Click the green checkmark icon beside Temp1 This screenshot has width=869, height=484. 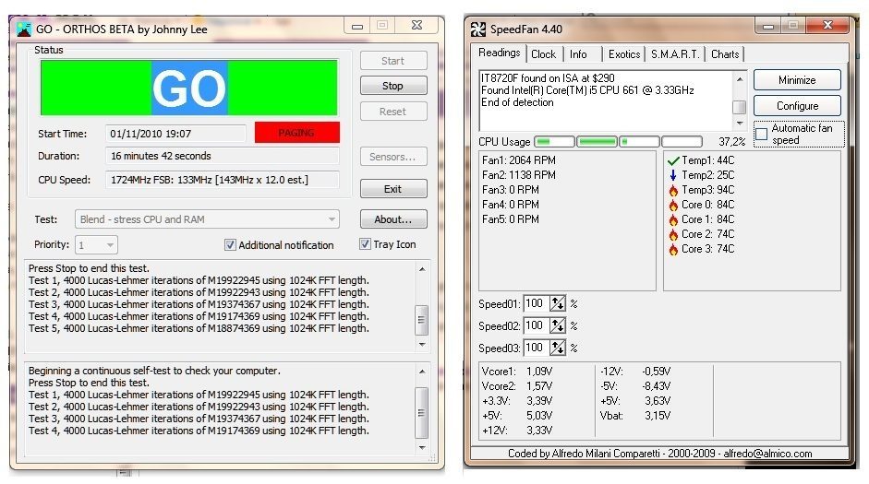point(673,161)
